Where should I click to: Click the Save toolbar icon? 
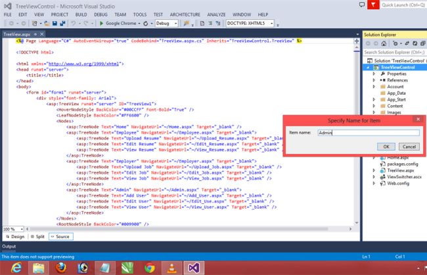coord(55,24)
